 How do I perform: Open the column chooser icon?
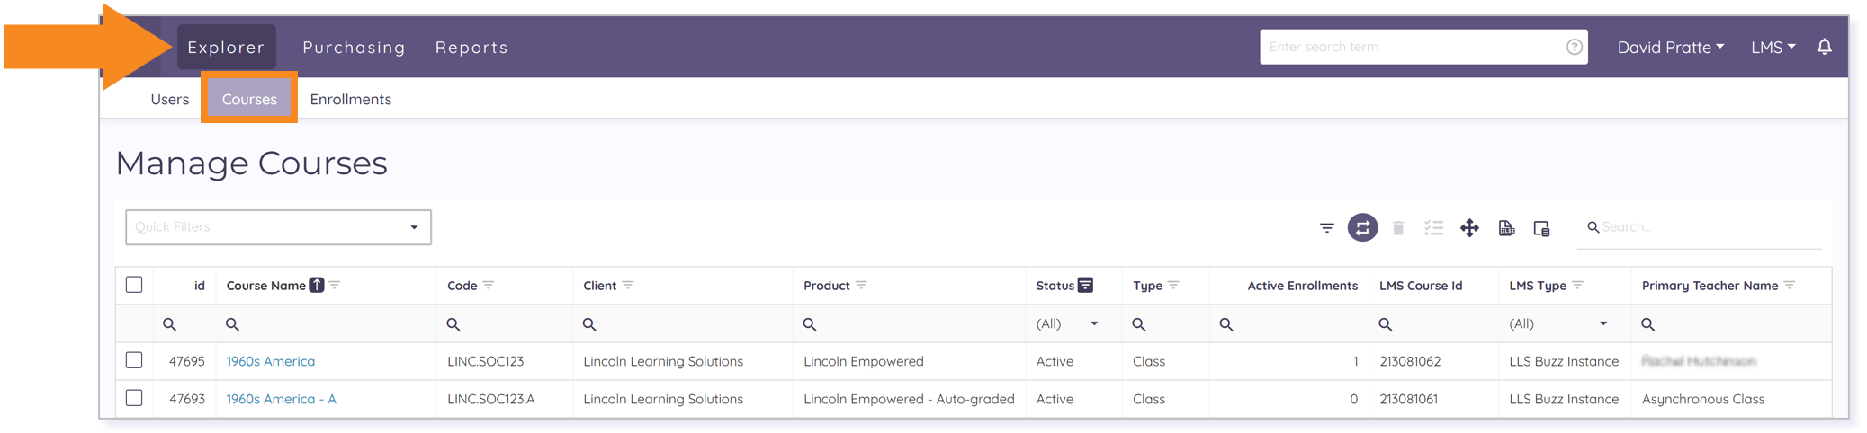tap(1541, 228)
